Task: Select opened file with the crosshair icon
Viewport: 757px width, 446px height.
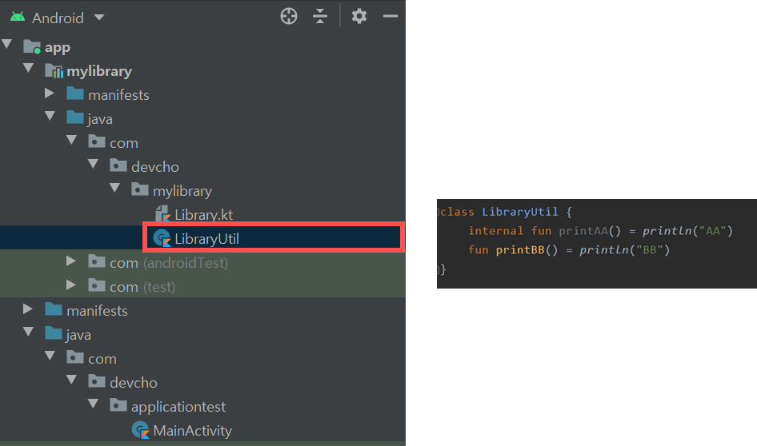Action: point(289,17)
